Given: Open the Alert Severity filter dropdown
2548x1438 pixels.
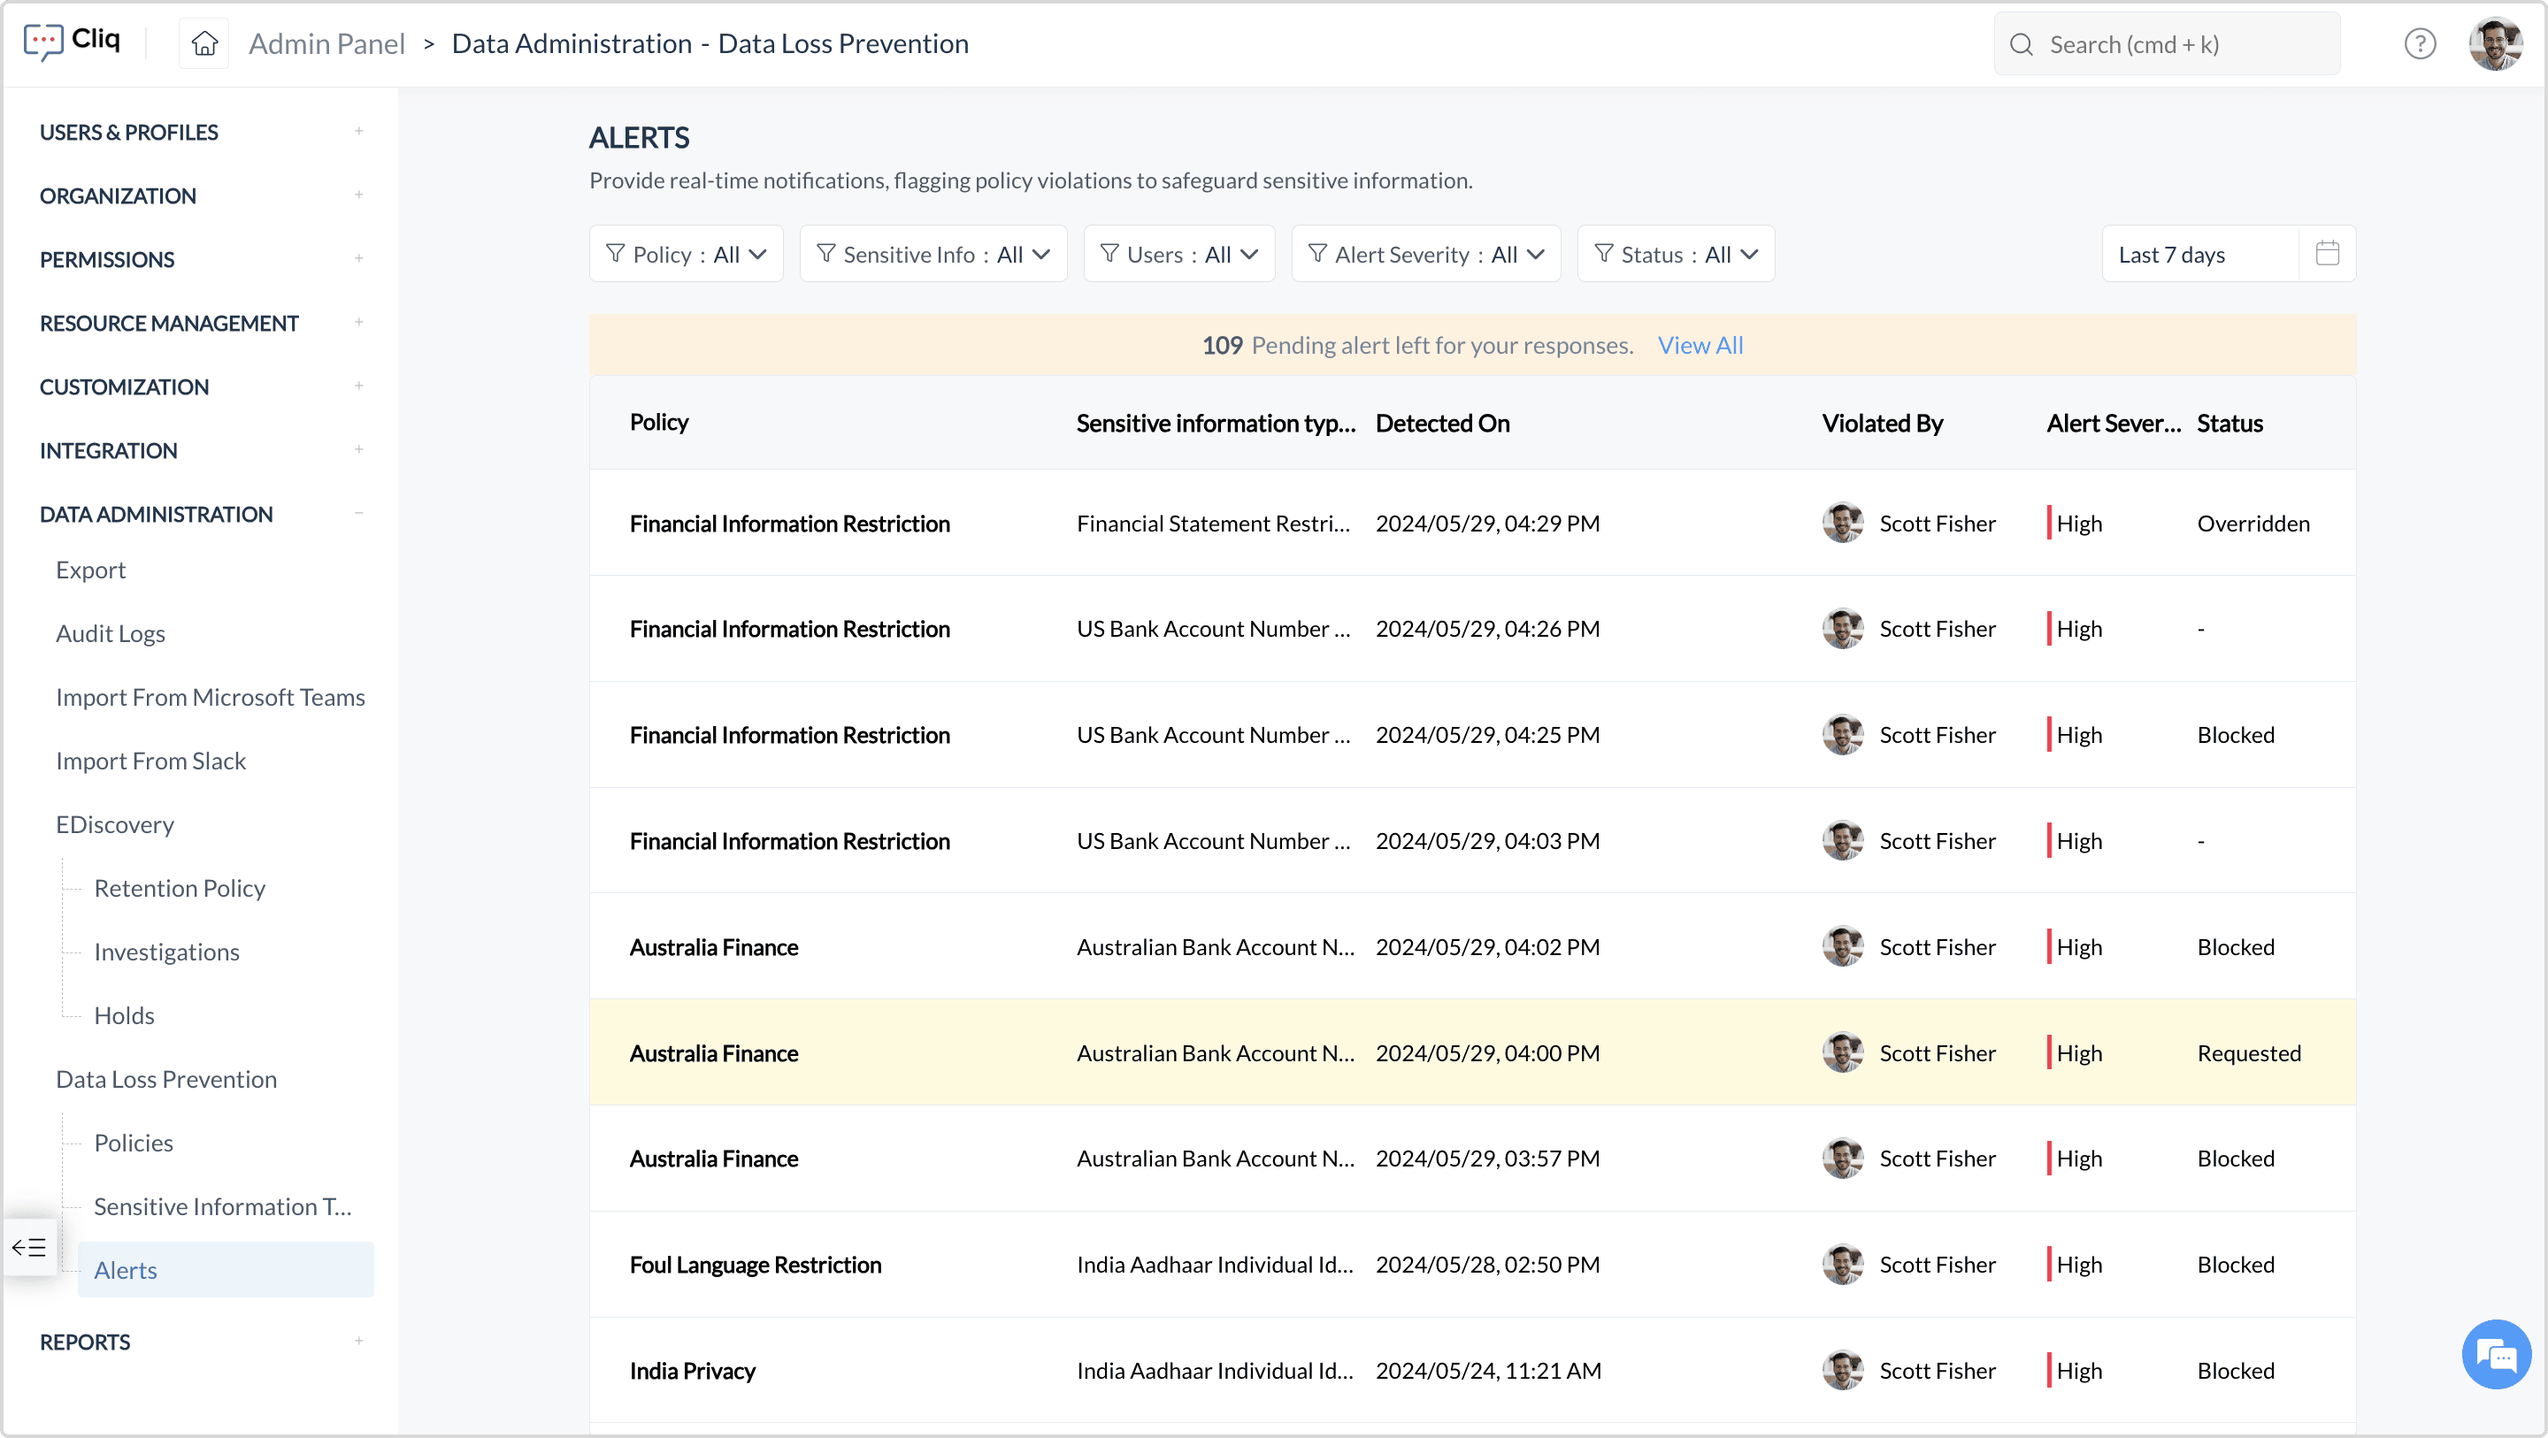Looking at the screenshot, I should pyautogui.click(x=1425, y=254).
